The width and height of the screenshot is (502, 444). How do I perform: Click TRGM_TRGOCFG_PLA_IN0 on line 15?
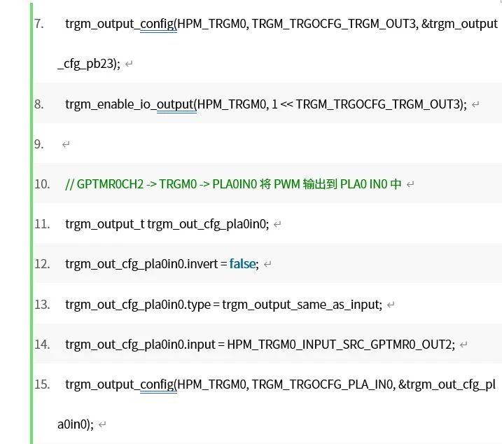click(322, 384)
